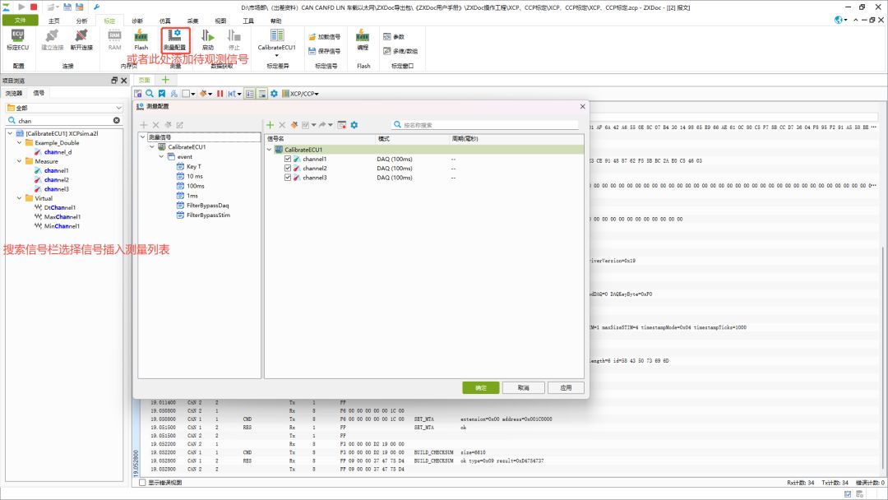Select the 100ms event in dialog tree
888x500 pixels.
tap(196, 187)
